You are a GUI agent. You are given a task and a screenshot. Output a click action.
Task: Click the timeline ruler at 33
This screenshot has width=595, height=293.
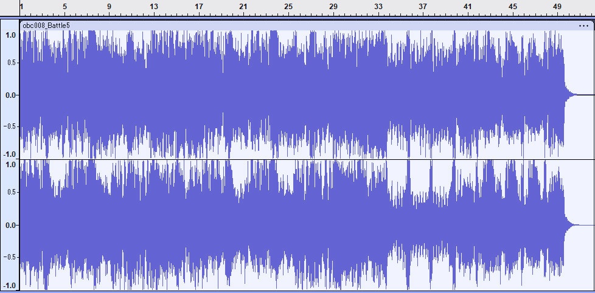(x=378, y=7)
